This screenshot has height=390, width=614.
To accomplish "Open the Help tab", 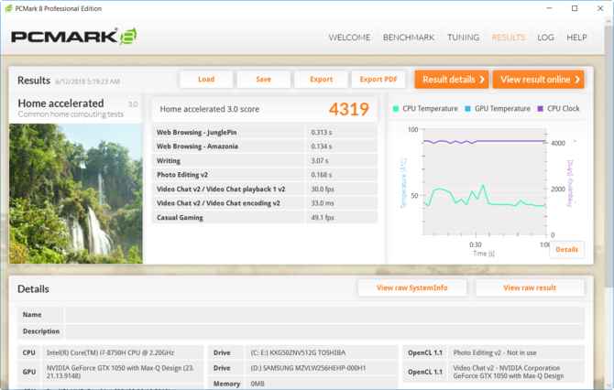I will coord(576,38).
